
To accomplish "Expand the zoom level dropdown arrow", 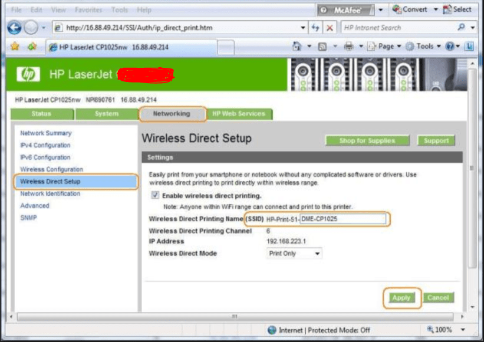I will [x=463, y=330].
